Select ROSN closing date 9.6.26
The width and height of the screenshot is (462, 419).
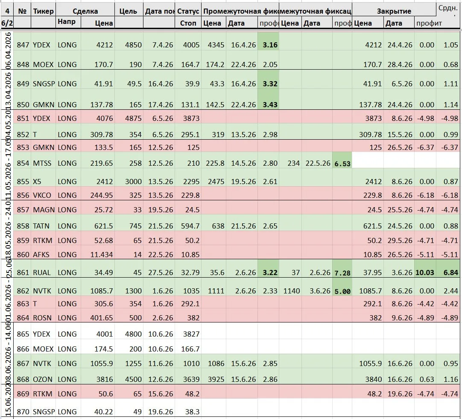(399, 318)
